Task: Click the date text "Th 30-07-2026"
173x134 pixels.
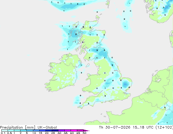Action: pyautogui.click(x=115, y=127)
